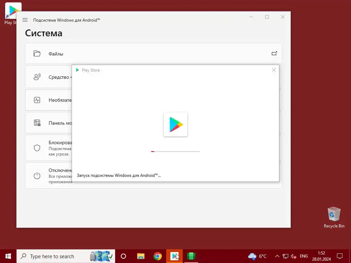This screenshot has width=351, height=263.
Task: Open Google Chrome from the taskbar
Action: pos(158,256)
